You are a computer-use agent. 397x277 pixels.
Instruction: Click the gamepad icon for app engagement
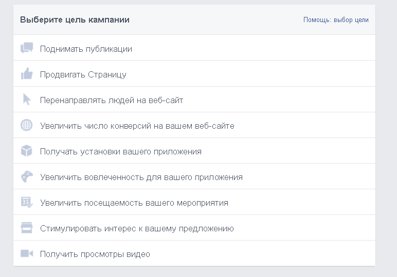27,176
